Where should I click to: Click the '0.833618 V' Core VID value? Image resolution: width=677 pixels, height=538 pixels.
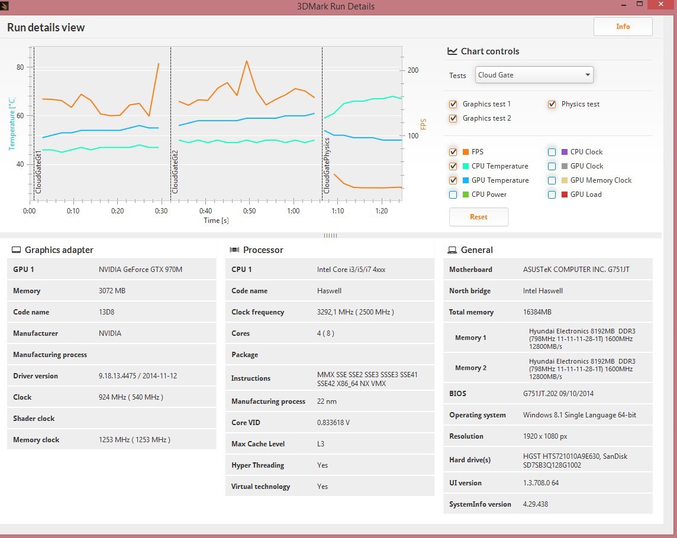pos(333,422)
